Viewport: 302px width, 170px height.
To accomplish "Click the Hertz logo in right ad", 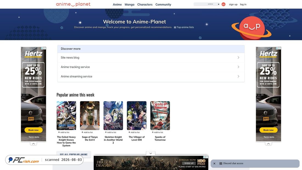I will [269, 54].
